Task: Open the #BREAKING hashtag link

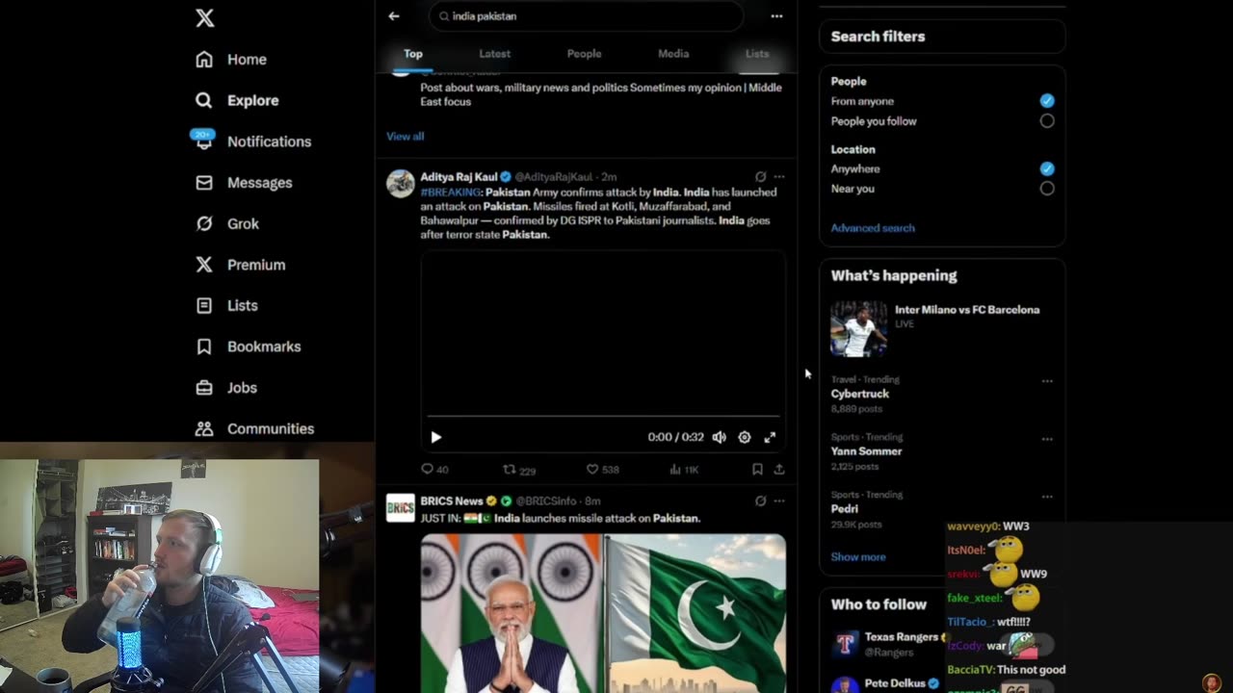Action: pyautogui.click(x=450, y=192)
